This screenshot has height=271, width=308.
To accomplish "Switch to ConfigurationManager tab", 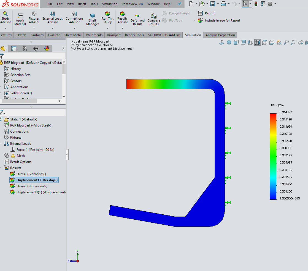I will (x=25, y=49).
